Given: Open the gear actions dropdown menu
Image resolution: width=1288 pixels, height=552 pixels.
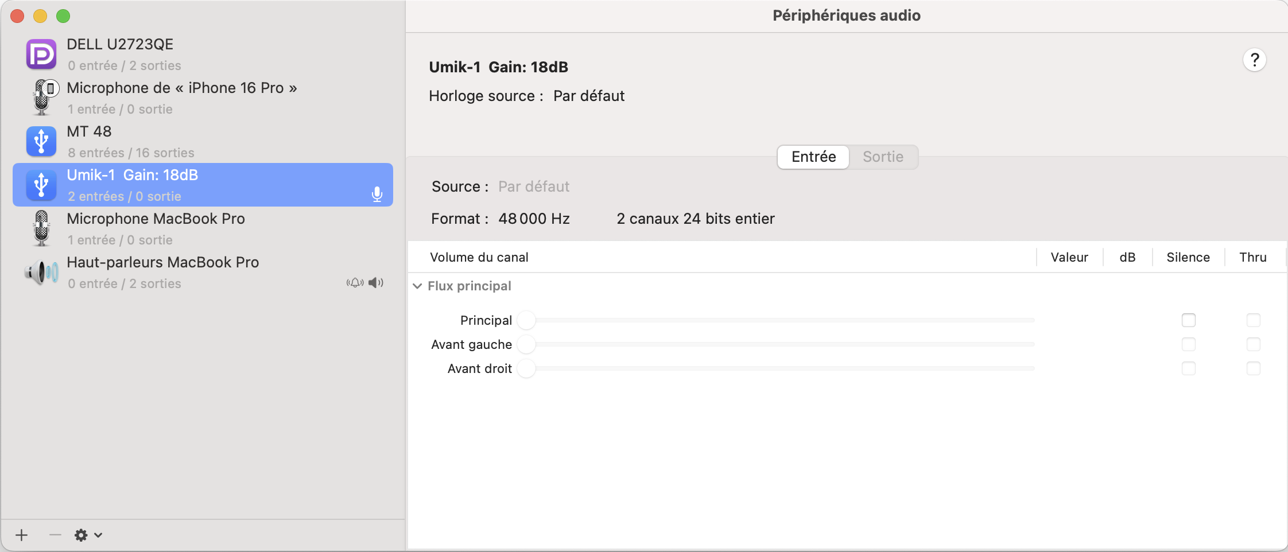Looking at the screenshot, I should [x=88, y=535].
